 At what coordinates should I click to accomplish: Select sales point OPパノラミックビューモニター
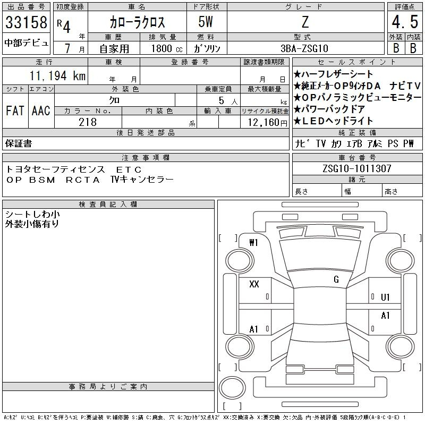[x=358, y=97]
